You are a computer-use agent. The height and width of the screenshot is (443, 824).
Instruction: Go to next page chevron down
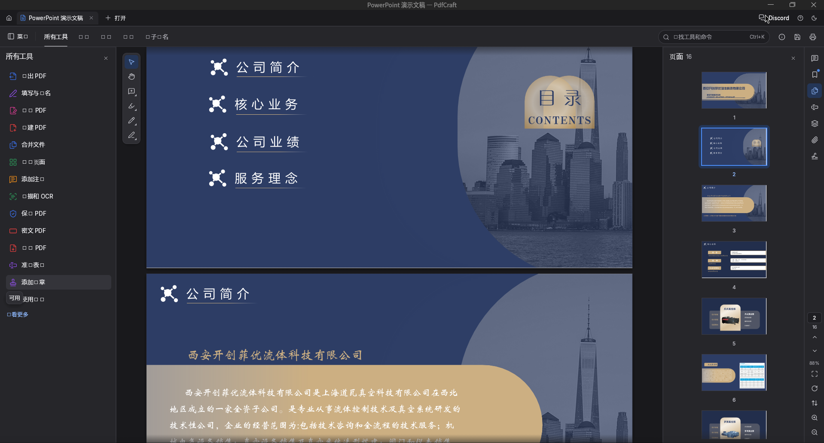point(815,351)
